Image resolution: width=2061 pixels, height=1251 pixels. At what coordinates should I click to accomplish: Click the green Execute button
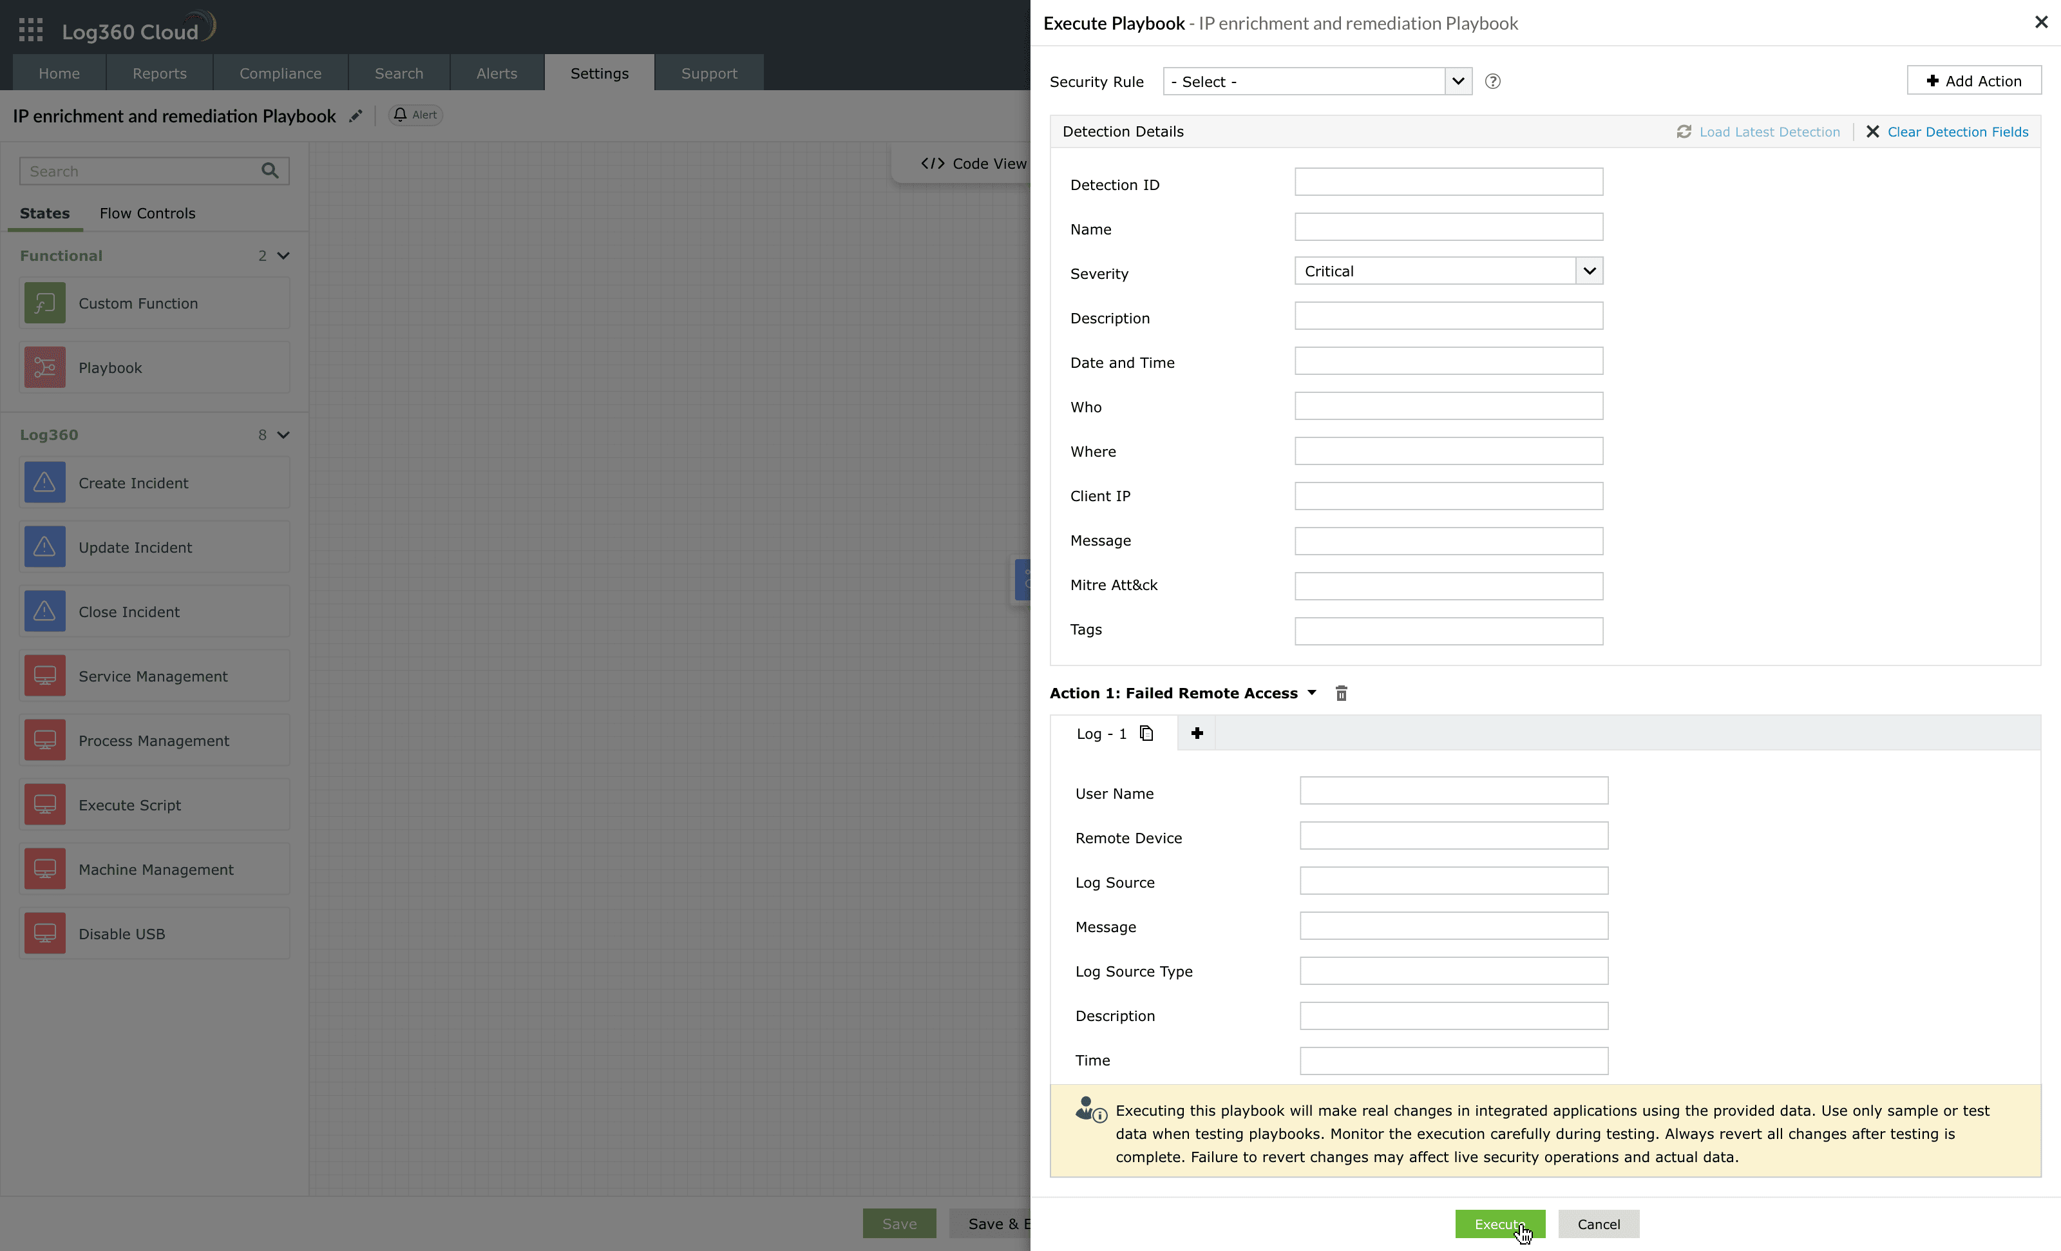click(1500, 1224)
